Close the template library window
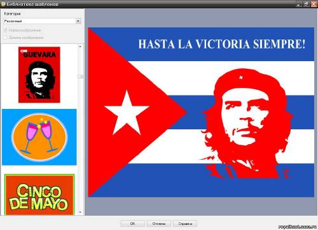Viewport: 318px width, 230px height. click(x=314, y=4)
